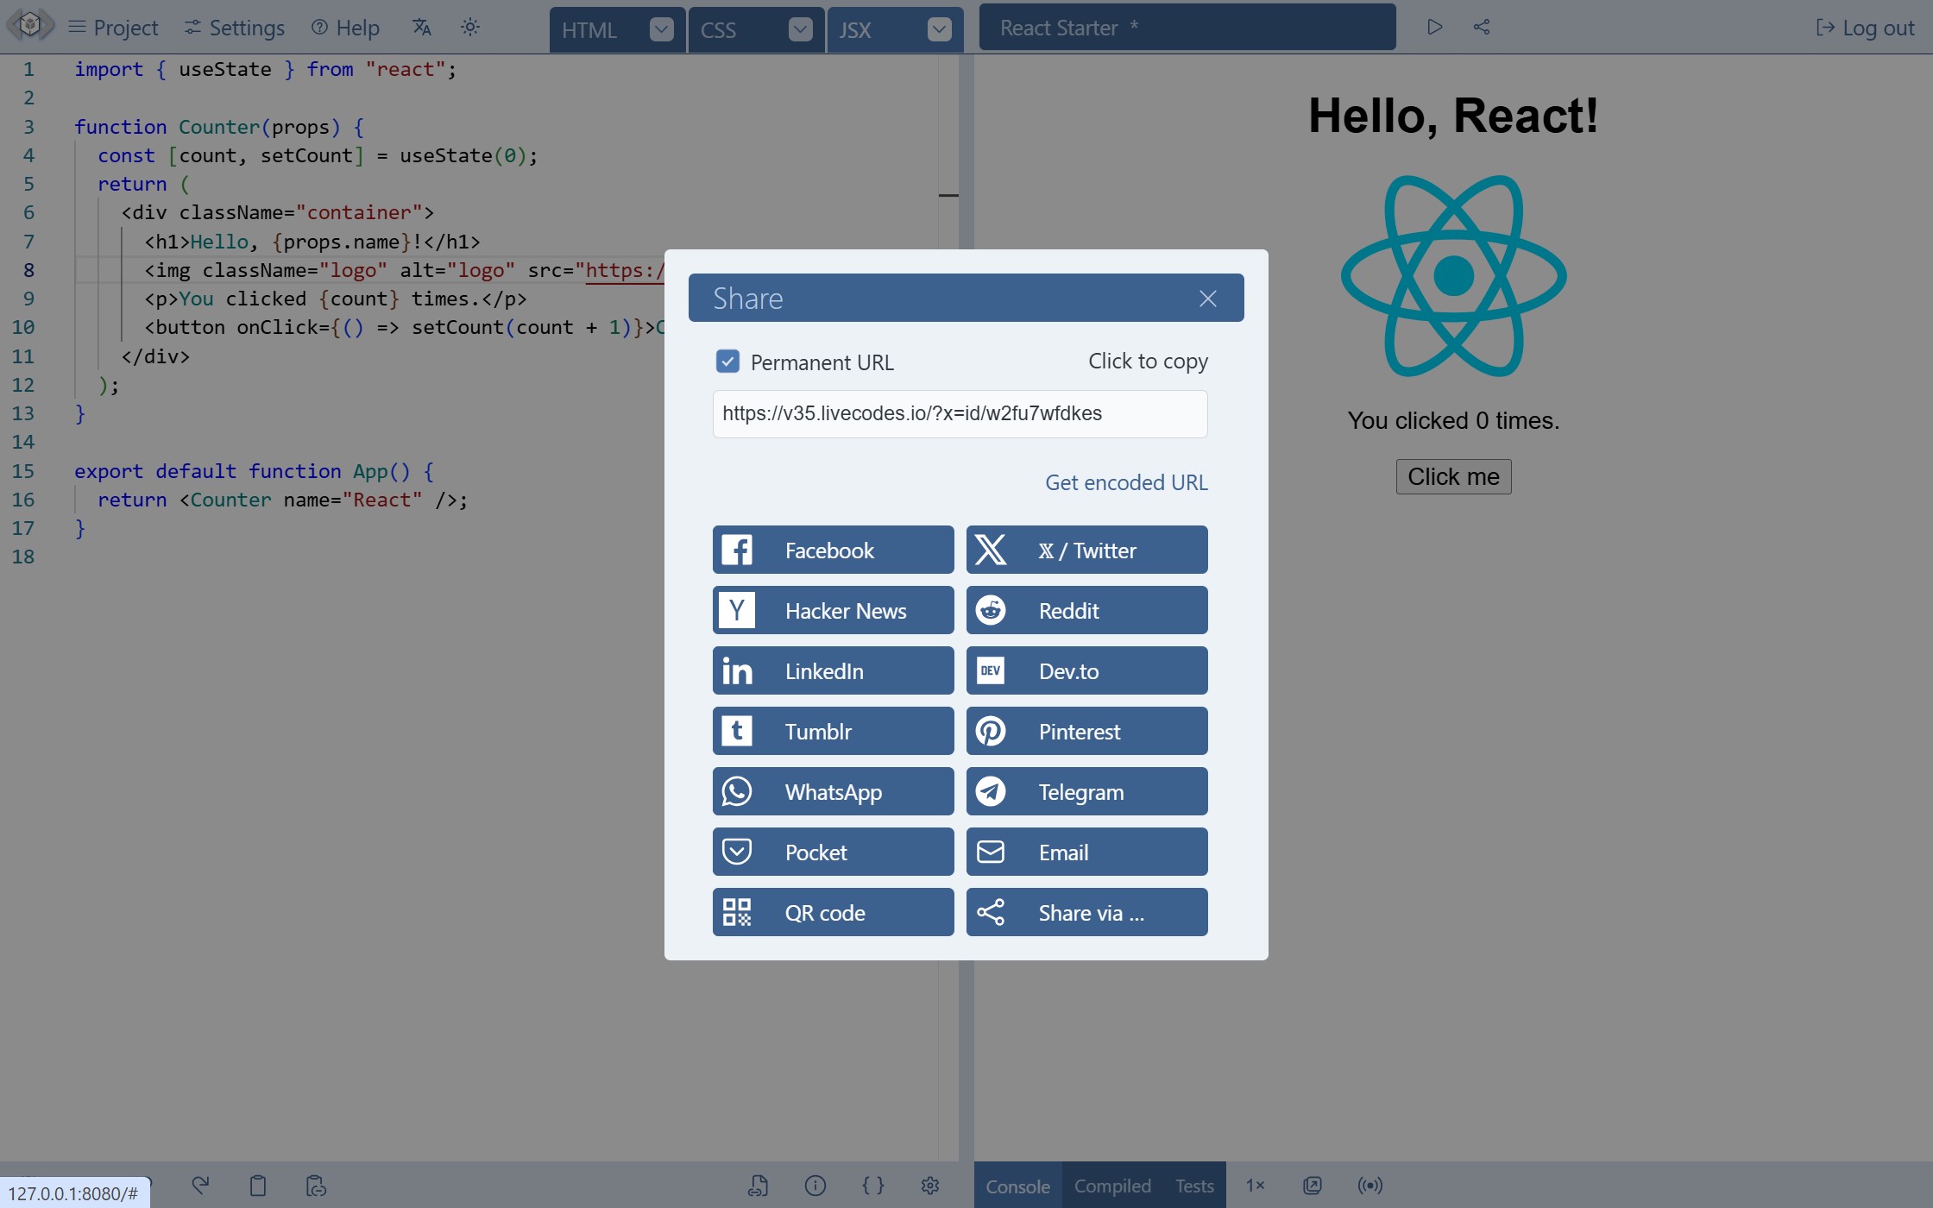
Task: Switch to the Compiled tab
Action: (1111, 1185)
